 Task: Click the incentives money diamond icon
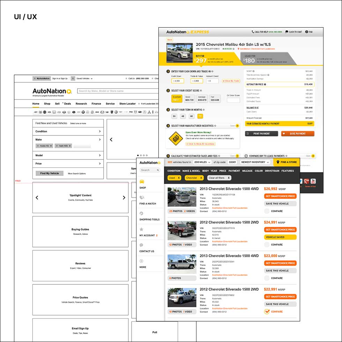tap(176, 138)
